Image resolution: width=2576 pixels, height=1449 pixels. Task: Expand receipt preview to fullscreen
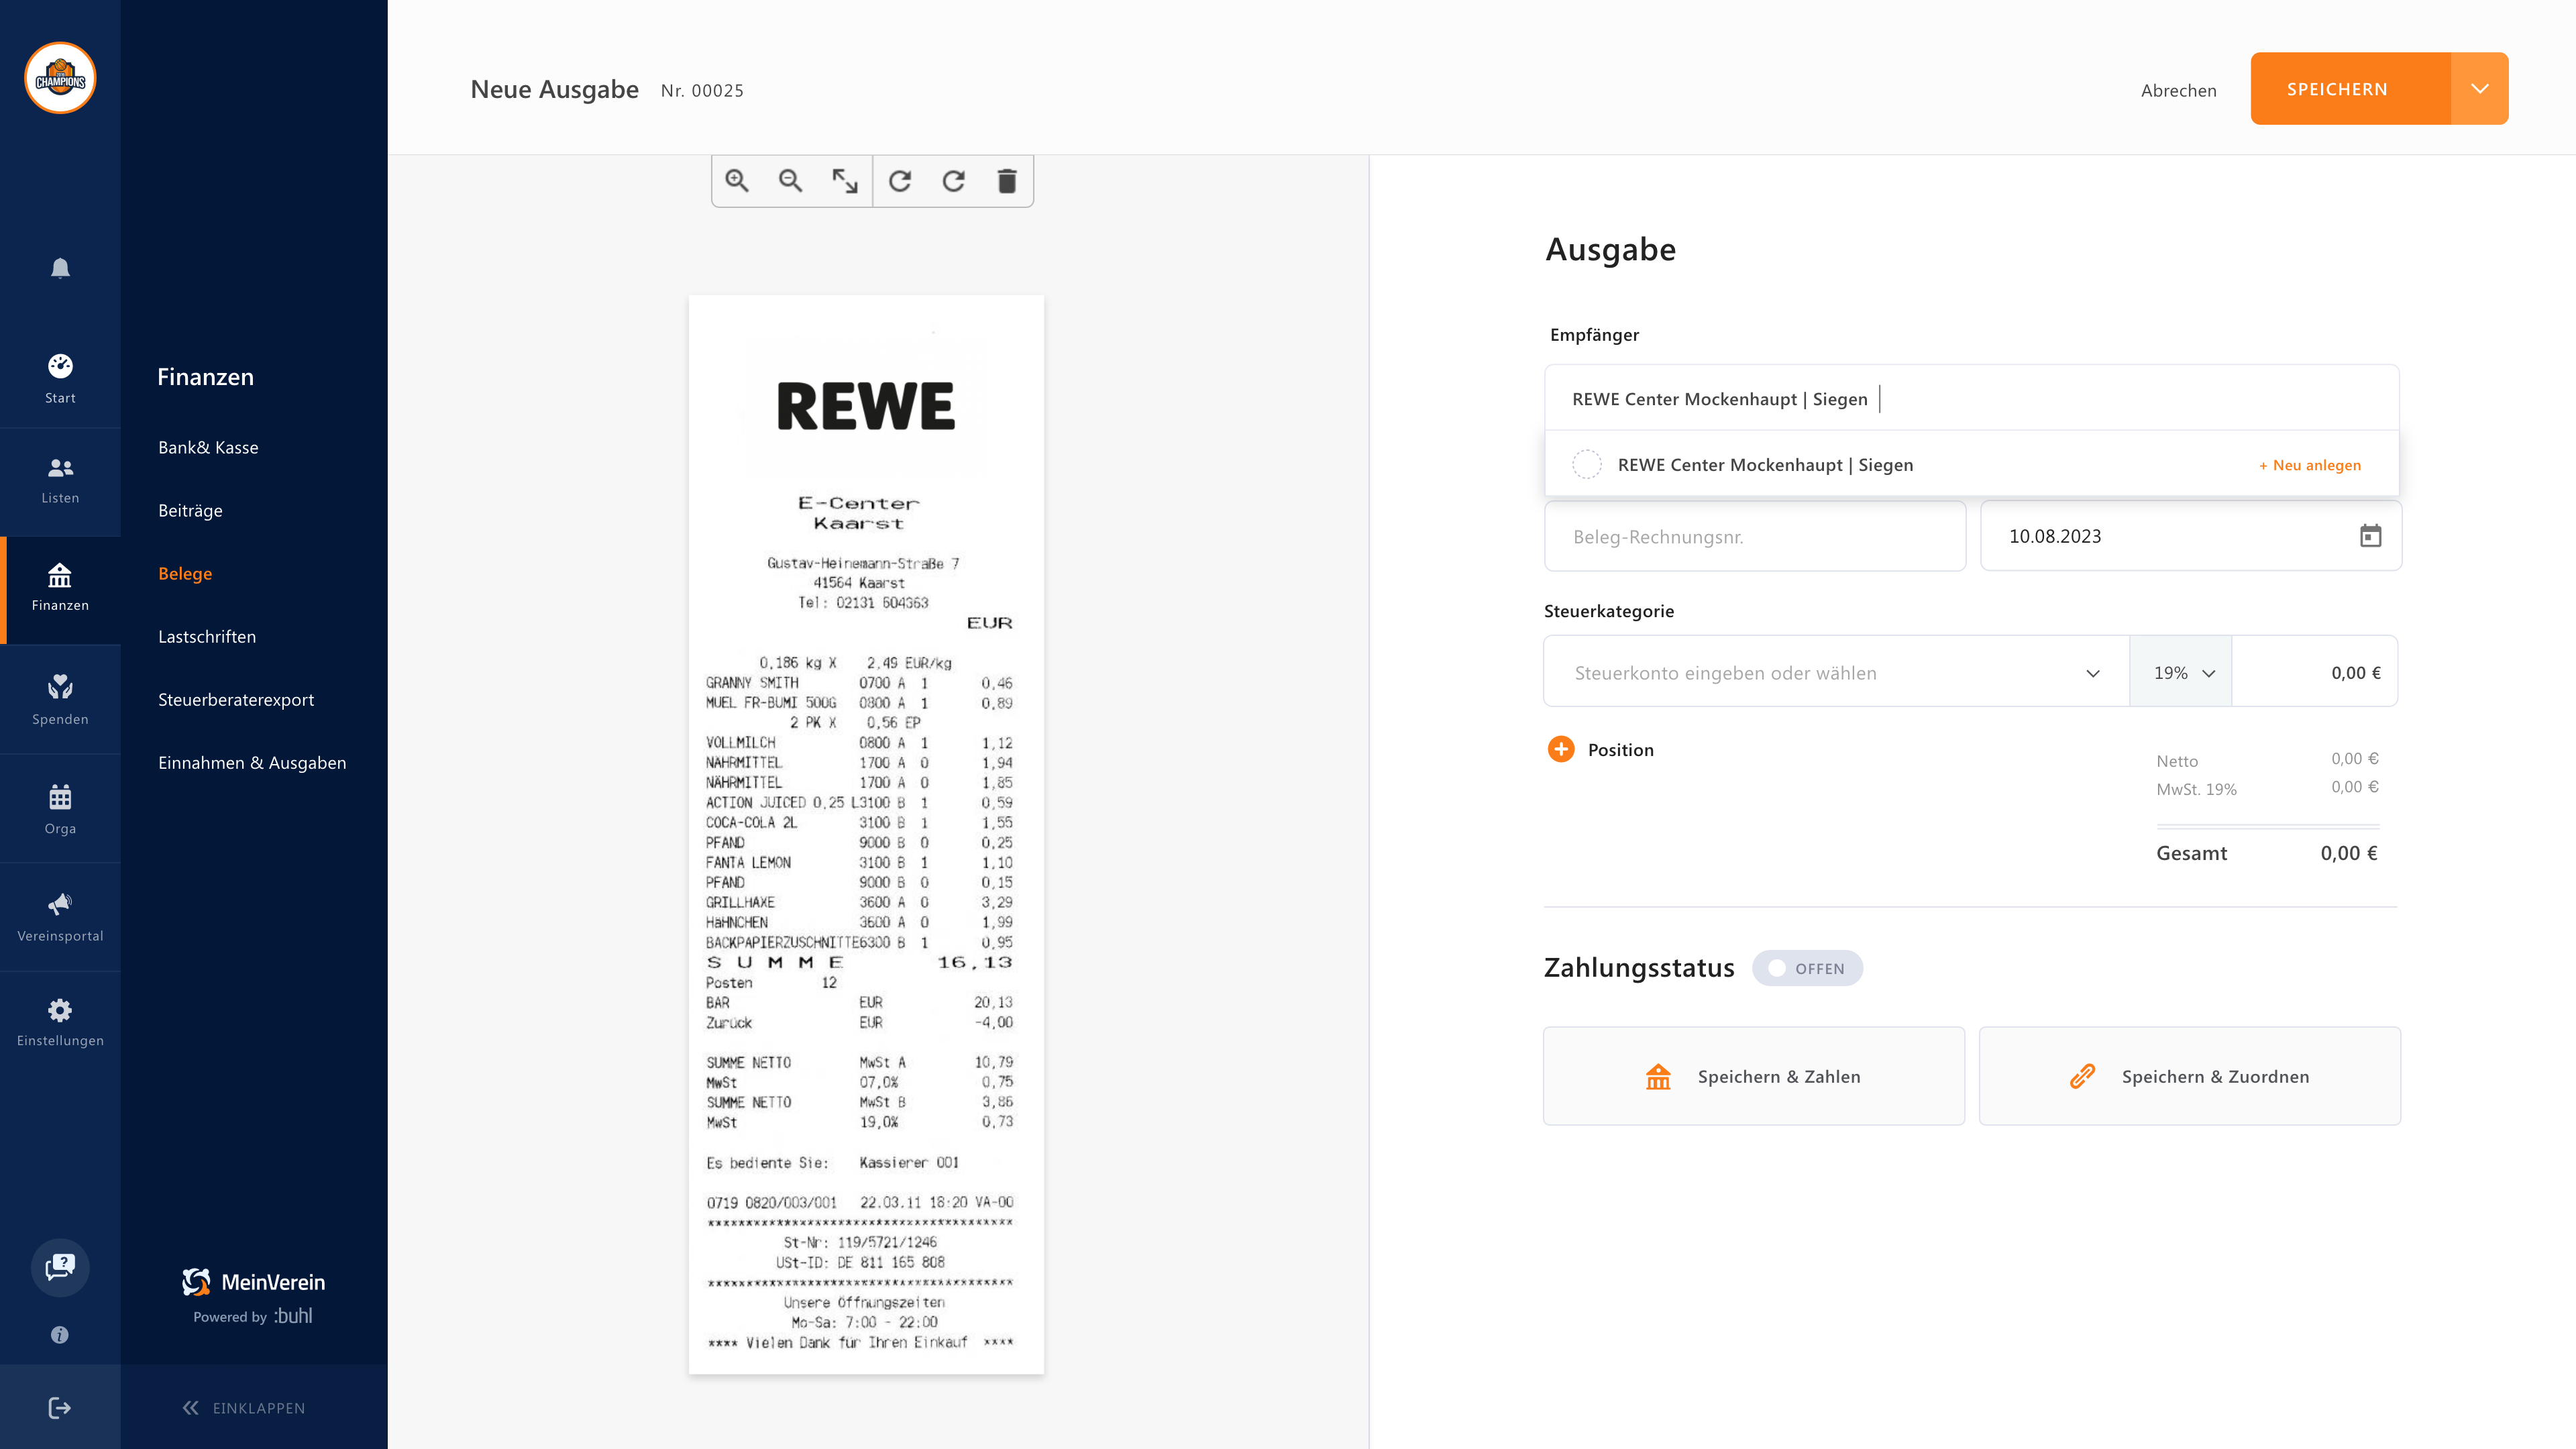pyautogui.click(x=845, y=181)
